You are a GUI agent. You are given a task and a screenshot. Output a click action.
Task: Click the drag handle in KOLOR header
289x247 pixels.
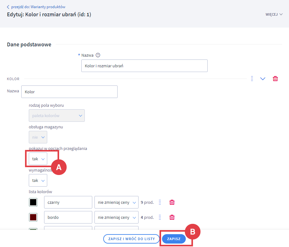coord(252,79)
